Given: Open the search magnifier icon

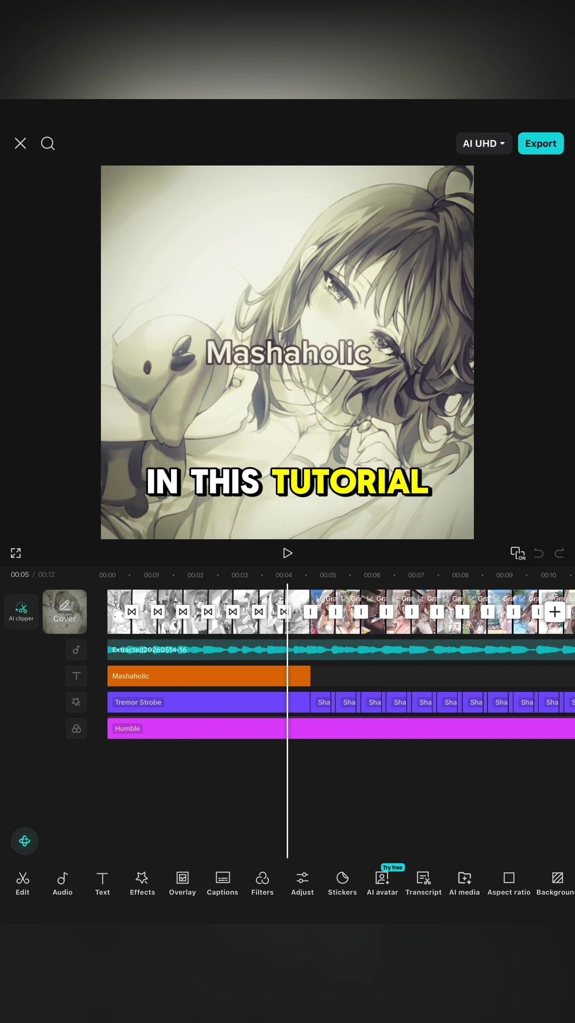Looking at the screenshot, I should click(x=48, y=143).
